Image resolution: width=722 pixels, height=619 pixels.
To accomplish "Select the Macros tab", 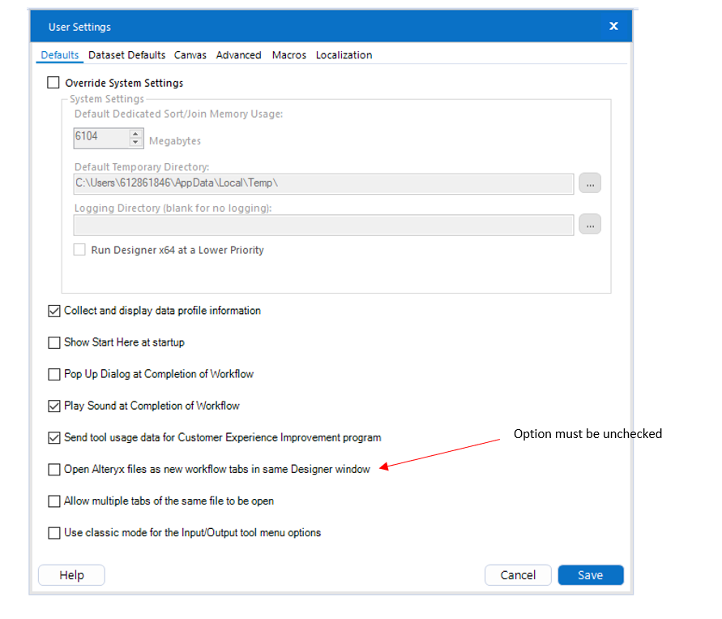I will pos(289,55).
